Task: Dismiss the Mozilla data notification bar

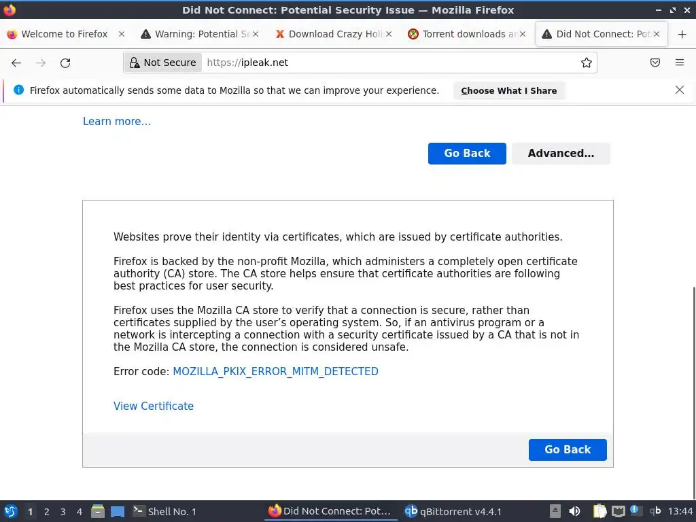Action: pyautogui.click(x=680, y=90)
